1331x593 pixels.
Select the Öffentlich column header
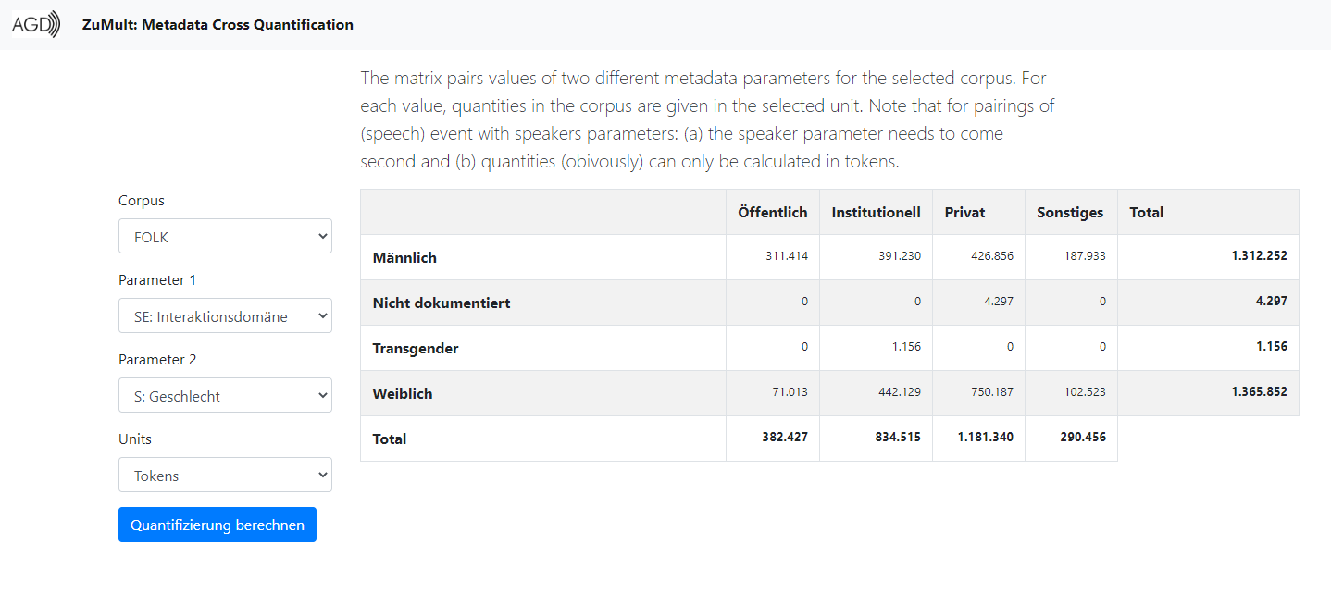[x=773, y=212]
